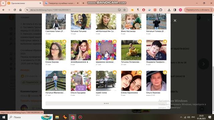
Task: Open a new browser tab
Action: (83, 3)
